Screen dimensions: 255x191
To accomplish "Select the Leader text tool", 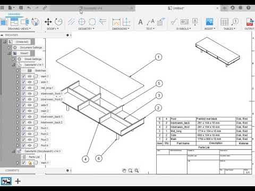I will point(150,22).
